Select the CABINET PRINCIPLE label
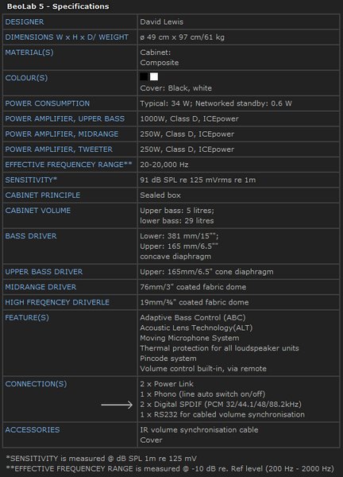The image size is (343, 477). point(43,195)
